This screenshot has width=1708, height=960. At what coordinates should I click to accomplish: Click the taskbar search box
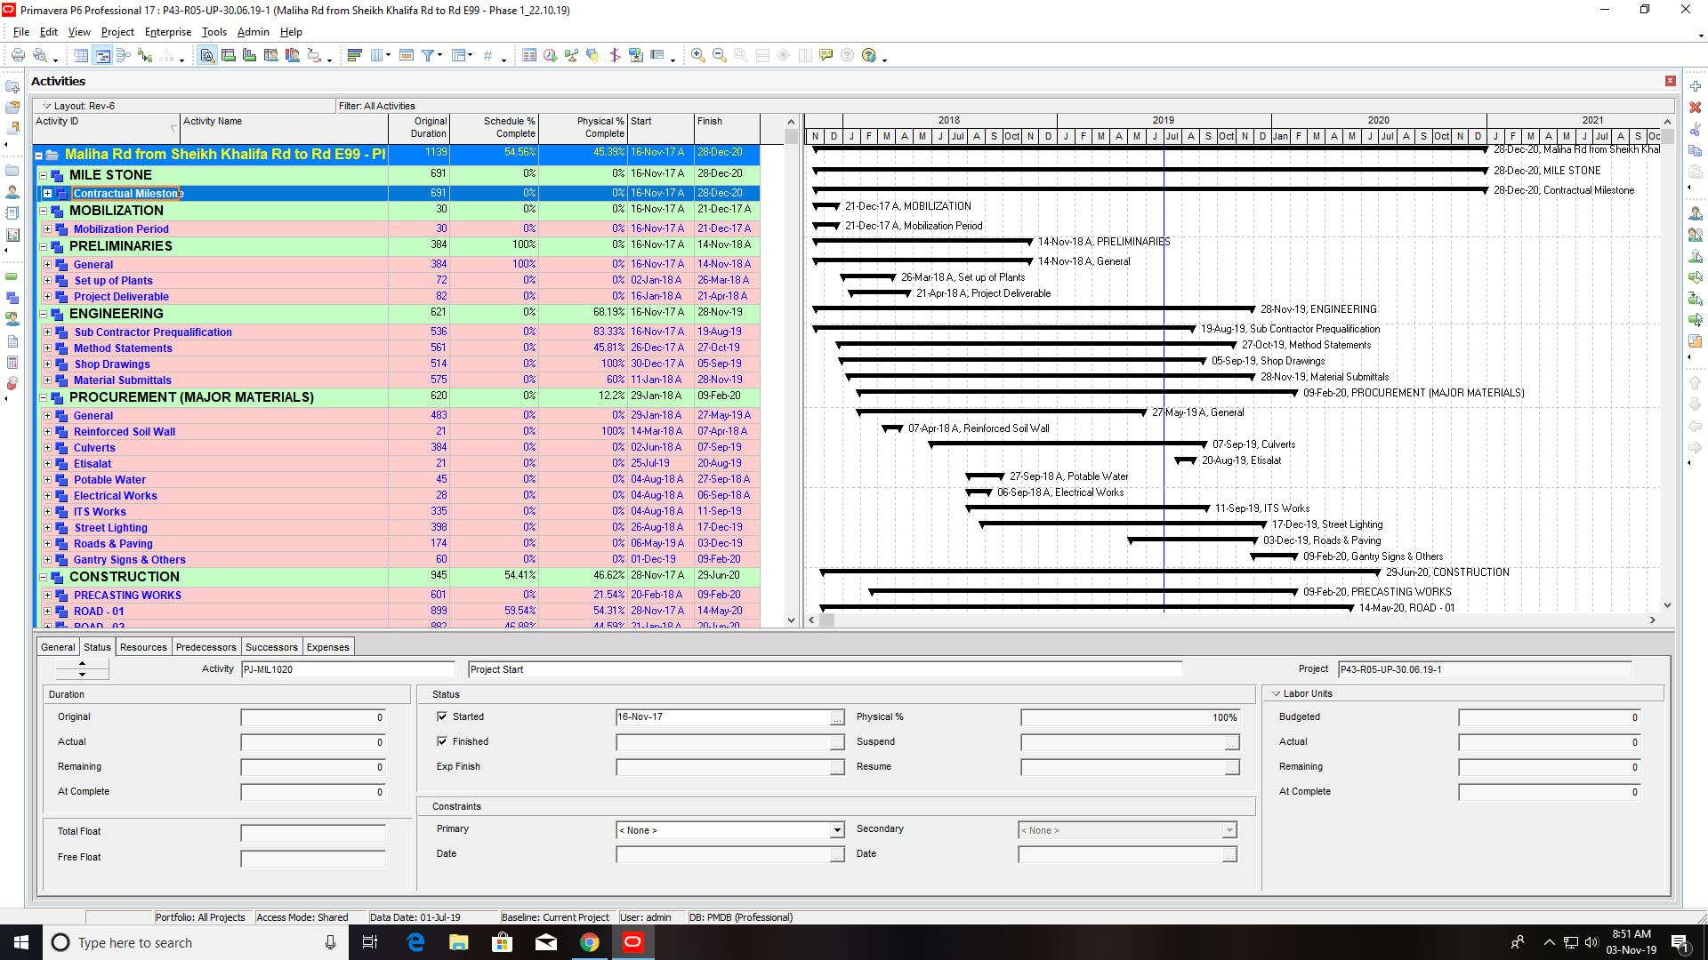196,942
